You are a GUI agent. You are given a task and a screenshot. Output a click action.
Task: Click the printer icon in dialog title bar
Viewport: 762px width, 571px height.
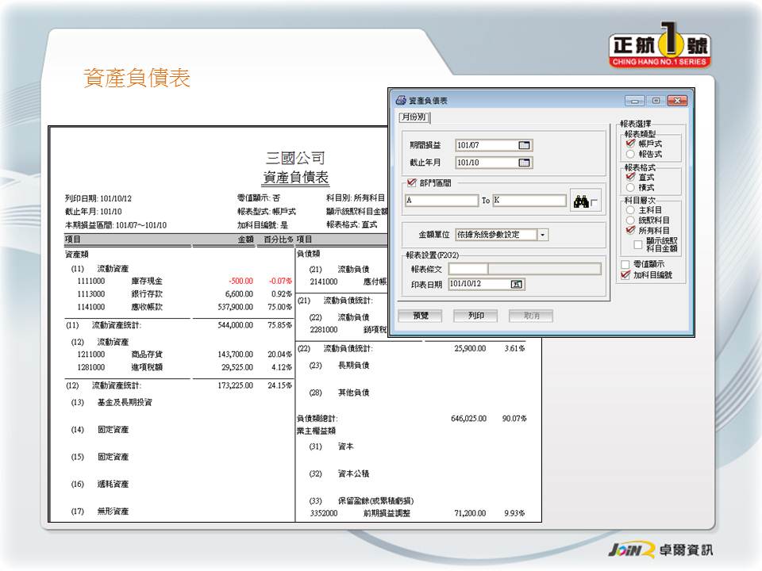click(401, 101)
